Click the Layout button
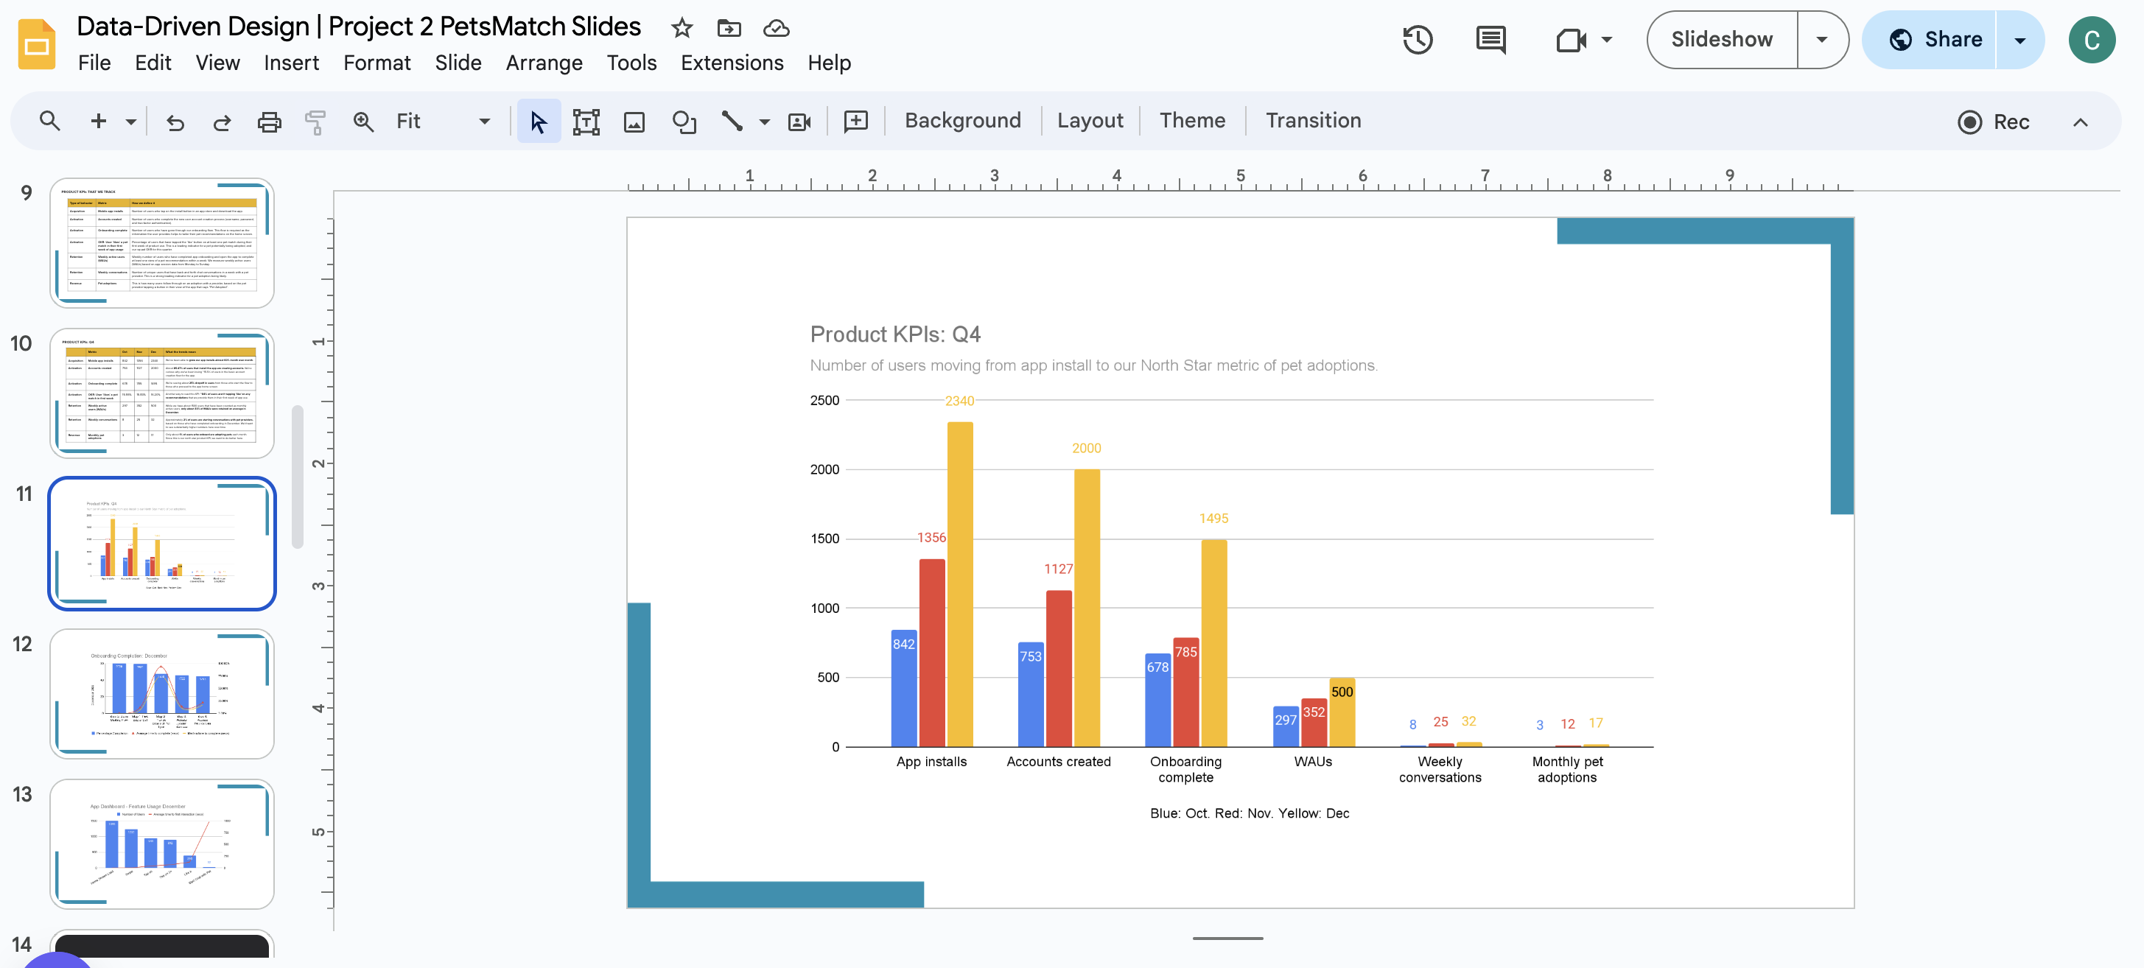Viewport: 2144px width, 968px height. [1088, 119]
